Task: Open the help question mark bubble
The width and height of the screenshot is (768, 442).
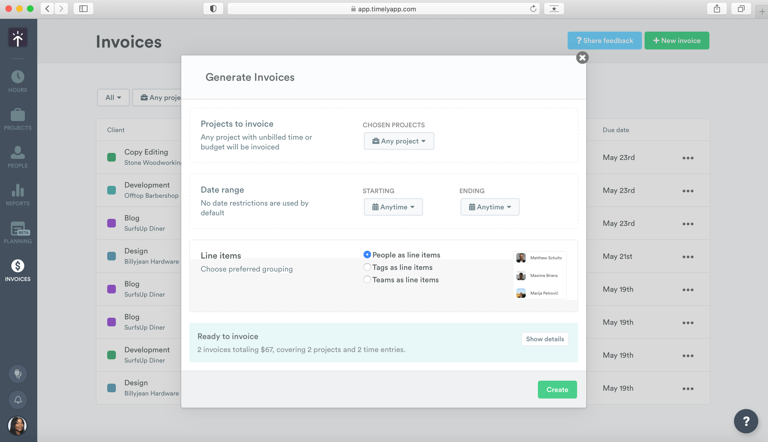Action: tap(746, 421)
